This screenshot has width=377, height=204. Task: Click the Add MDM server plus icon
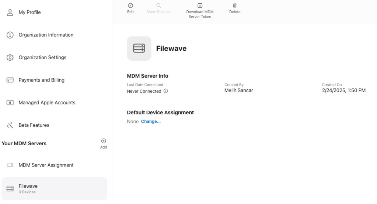(x=104, y=141)
